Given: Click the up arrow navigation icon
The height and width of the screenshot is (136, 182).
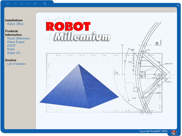Looking at the screenshot, I should tap(22, 3).
